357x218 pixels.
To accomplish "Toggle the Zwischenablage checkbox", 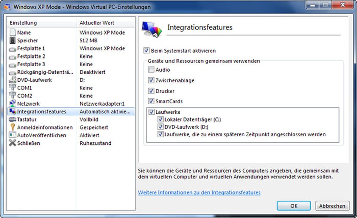I will click(151, 80).
